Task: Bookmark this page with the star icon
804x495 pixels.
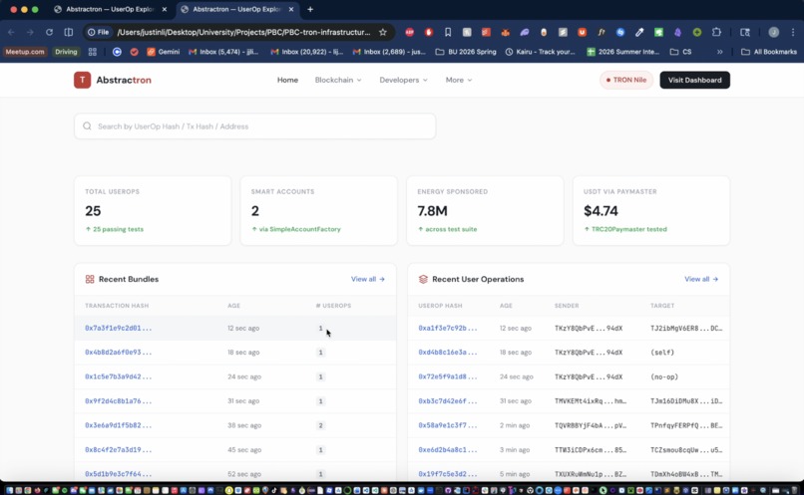Action: tap(382, 32)
